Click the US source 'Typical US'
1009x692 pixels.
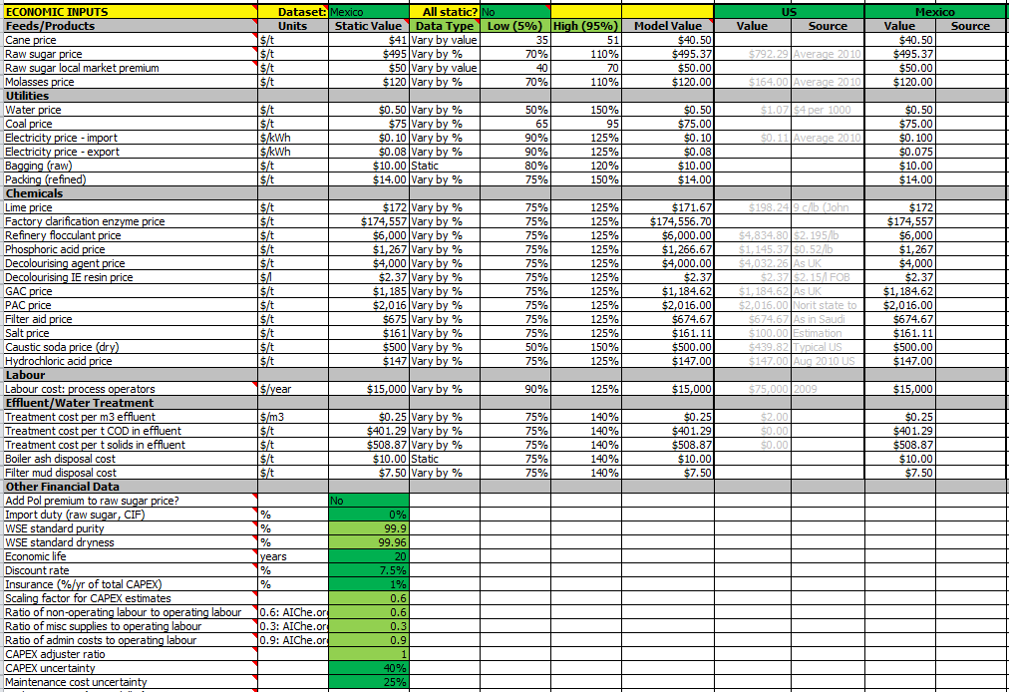pyautogui.click(x=828, y=347)
